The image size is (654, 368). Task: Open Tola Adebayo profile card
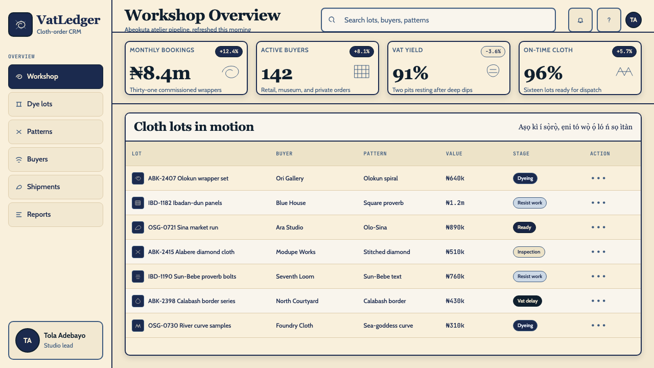(x=56, y=340)
